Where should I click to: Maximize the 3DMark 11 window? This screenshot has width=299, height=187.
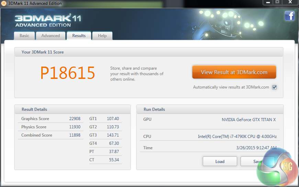pyautogui.click(x=277, y=2)
